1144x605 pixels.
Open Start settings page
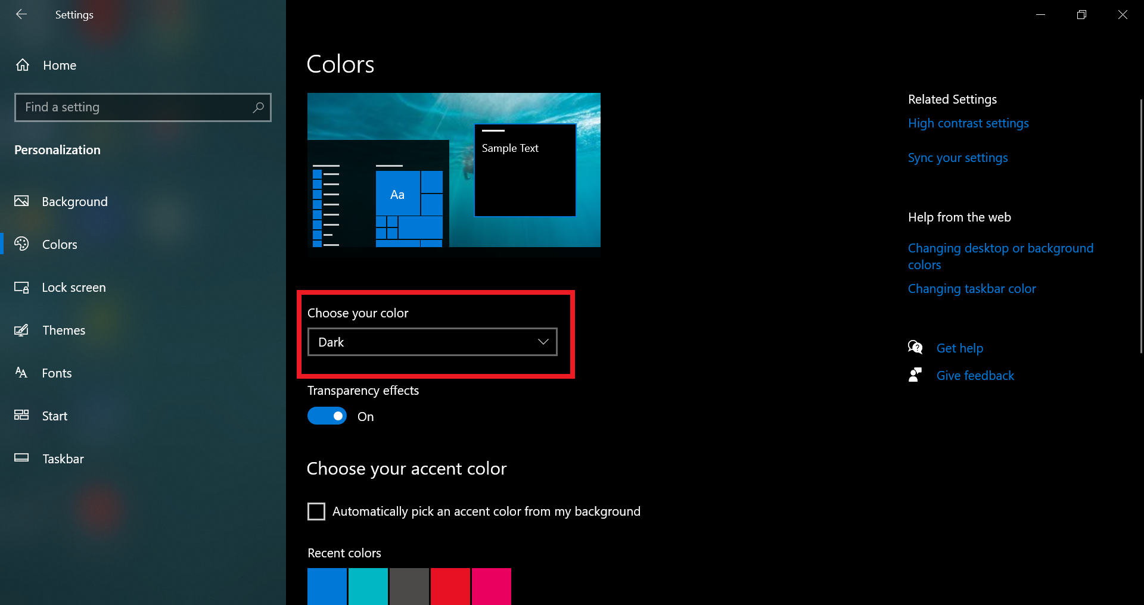pos(55,416)
